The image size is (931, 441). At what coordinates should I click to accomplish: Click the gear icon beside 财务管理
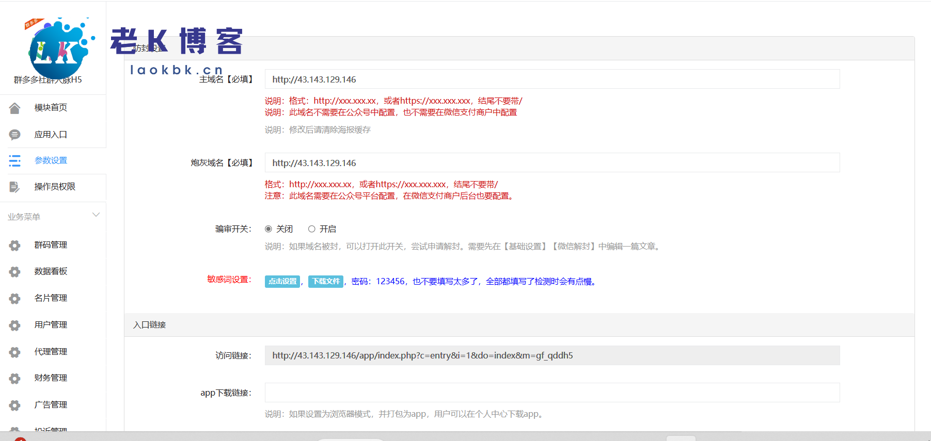click(14, 379)
